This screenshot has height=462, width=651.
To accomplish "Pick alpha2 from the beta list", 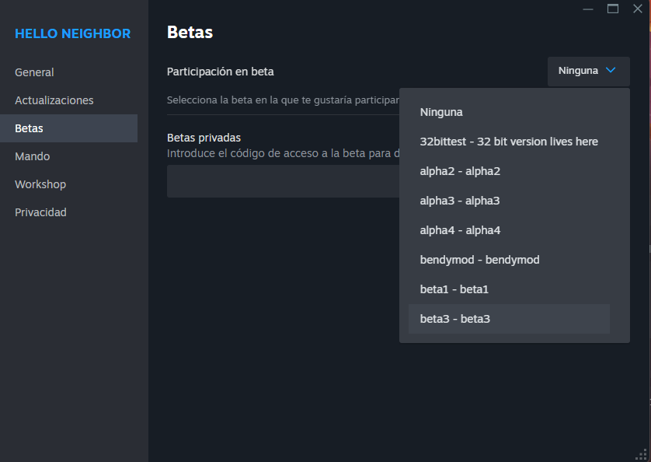I will coord(460,171).
